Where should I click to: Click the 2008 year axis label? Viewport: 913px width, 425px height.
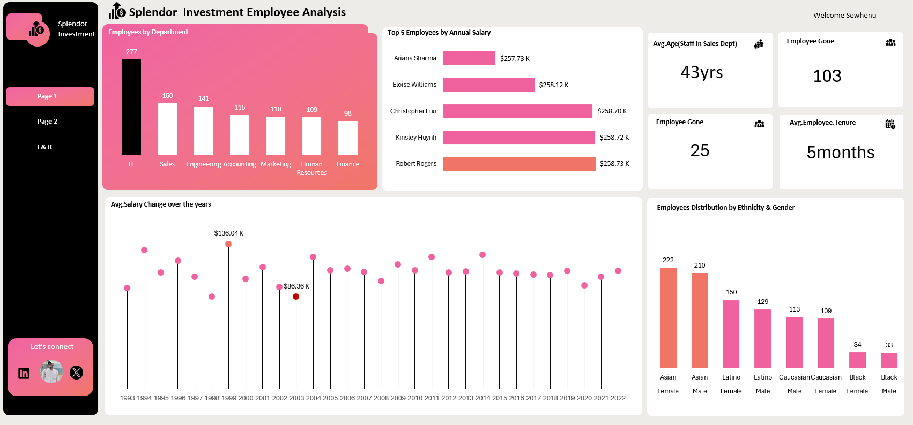[381, 398]
